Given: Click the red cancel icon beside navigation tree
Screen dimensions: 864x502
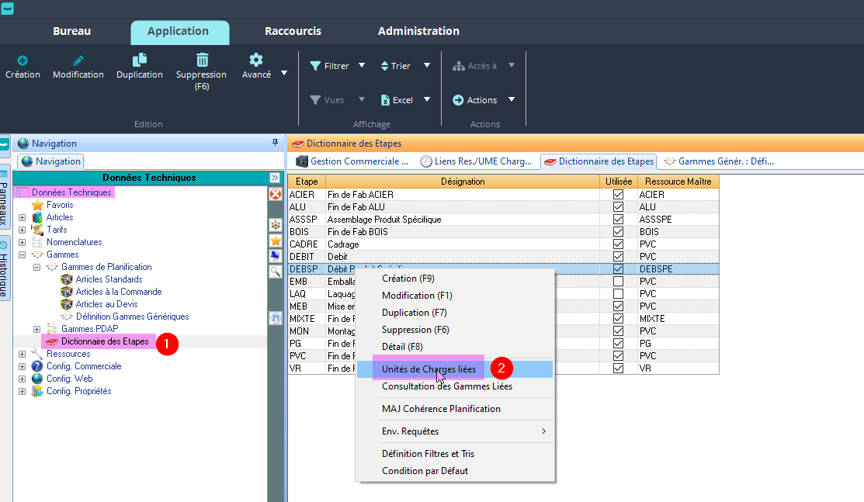Looking at the screenshot, I should click(276, 194).
